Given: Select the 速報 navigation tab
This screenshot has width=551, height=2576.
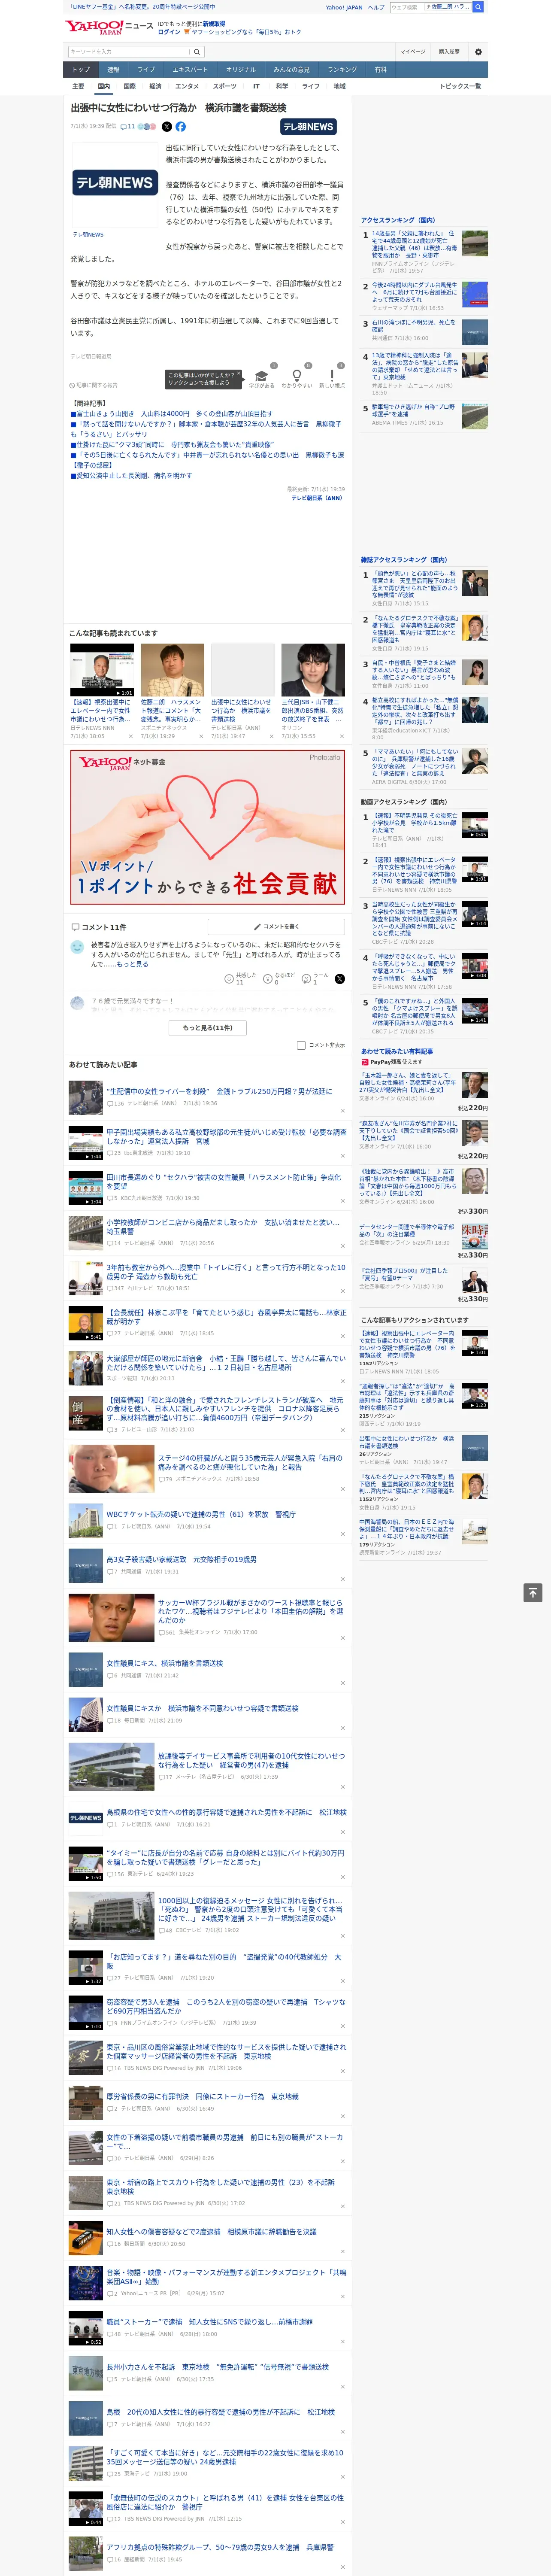Looking at the screenshot, I should click(x=113, y=70).
